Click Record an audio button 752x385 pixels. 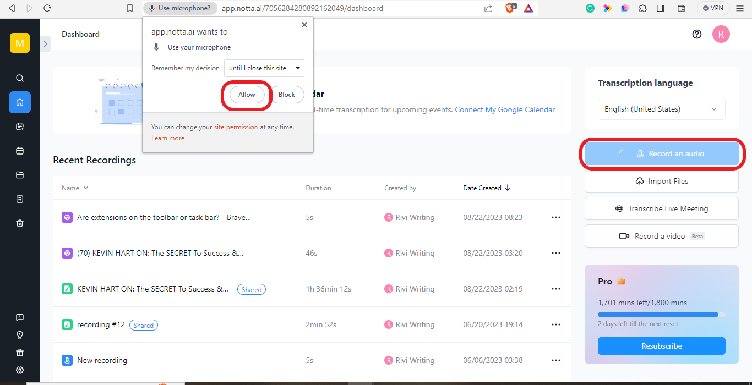point(662,153)
